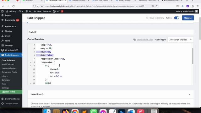Image resolution: width=201 pixels, height=113 pixels.
Task: Open the WordPress logo menu
Action: (x=2, y=11)
